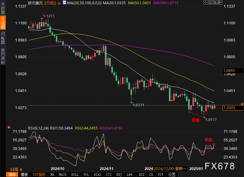This screenshot has height=177, width=244.
Task: Toggle the BOLL indicator
Action: 74,175
